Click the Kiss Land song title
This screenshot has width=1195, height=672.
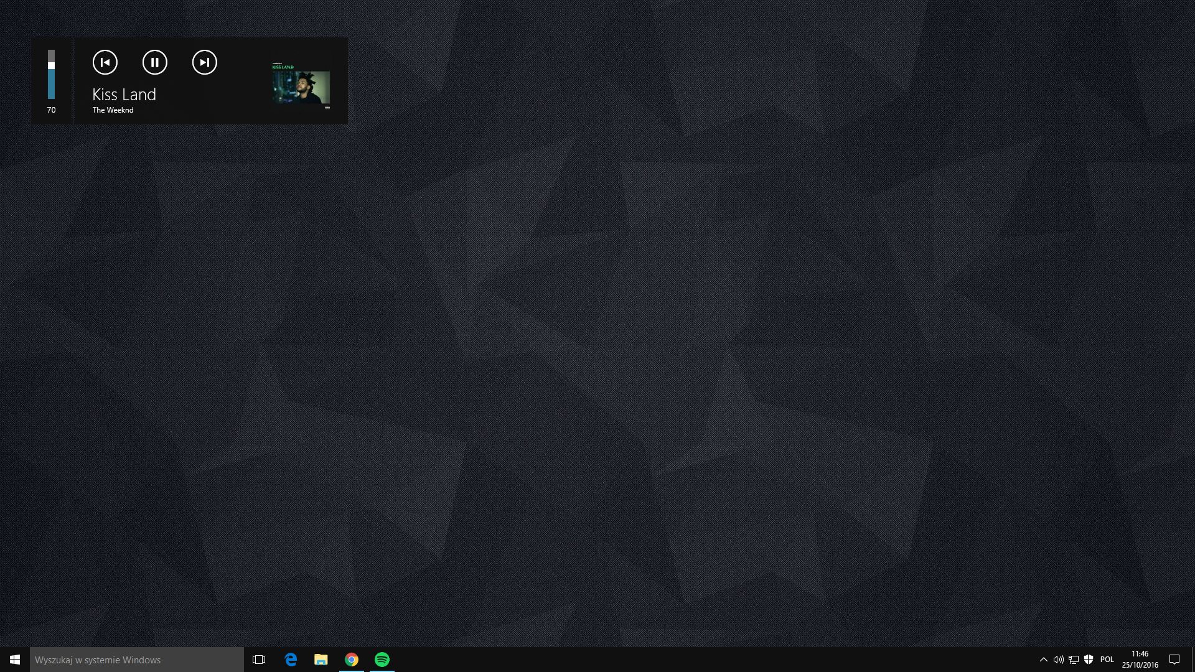tap(124, 95)
